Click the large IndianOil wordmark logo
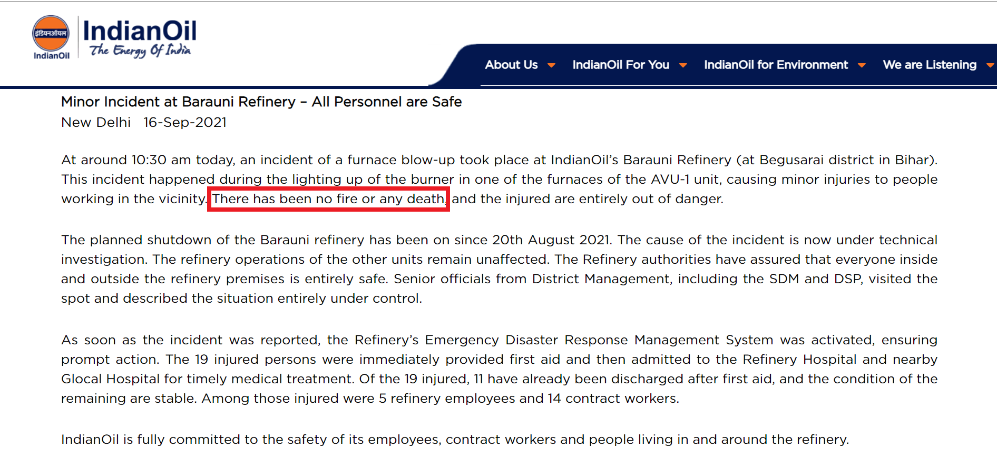Viewport: 997px width, 457px height. (140, 31)
